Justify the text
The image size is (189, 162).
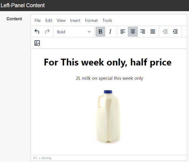tap(153, 32)
